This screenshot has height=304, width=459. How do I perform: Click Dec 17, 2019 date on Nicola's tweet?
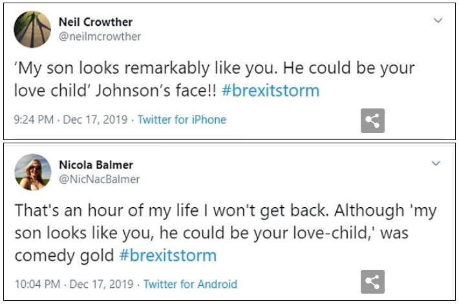[x=101, y=284]
